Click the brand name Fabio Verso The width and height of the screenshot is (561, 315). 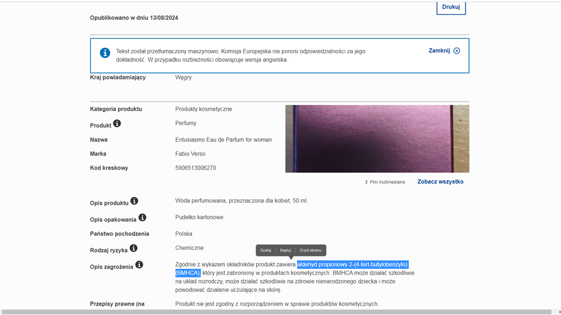point(190,154)
